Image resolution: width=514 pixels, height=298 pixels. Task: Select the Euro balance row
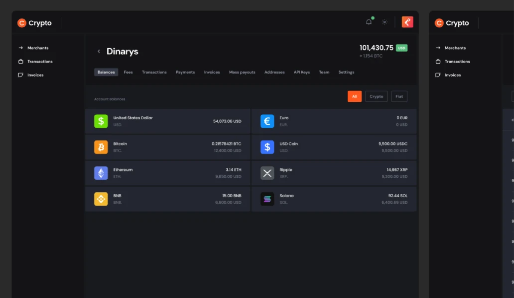point(334,121)
